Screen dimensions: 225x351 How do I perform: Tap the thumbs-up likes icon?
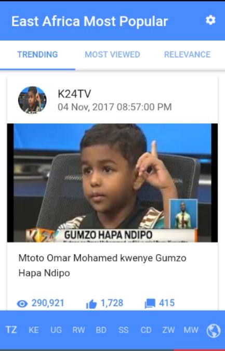click(91, 304)
